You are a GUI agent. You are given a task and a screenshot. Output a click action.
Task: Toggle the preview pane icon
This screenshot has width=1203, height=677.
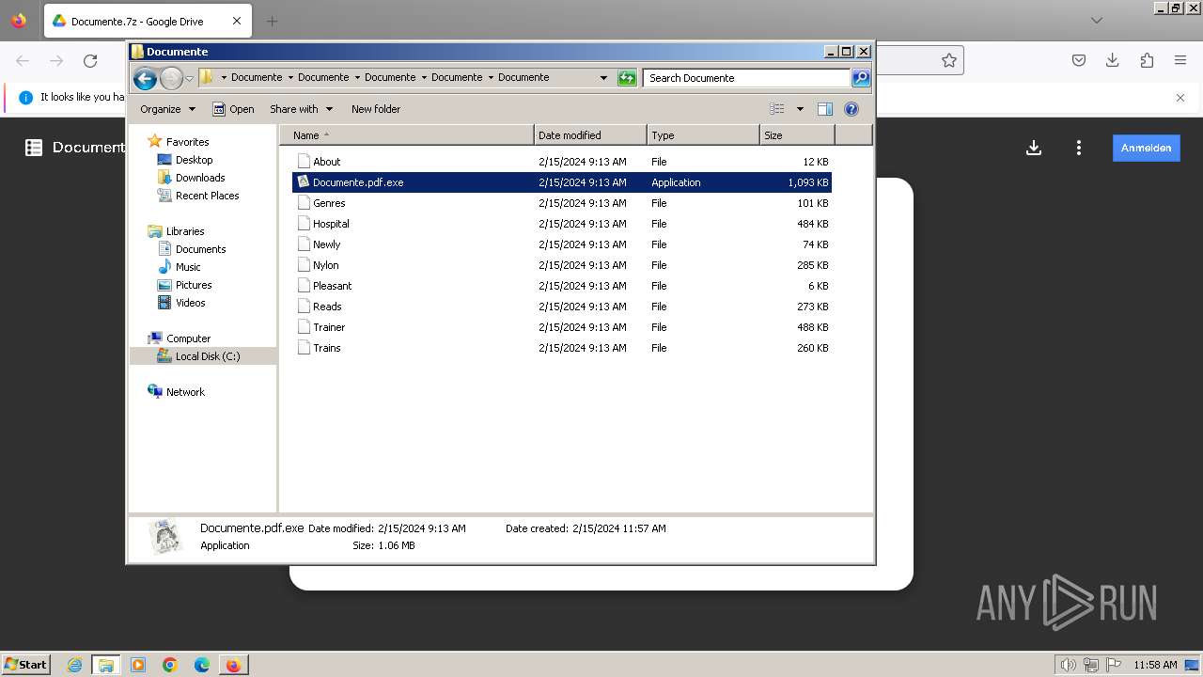[x=825, y=109]
